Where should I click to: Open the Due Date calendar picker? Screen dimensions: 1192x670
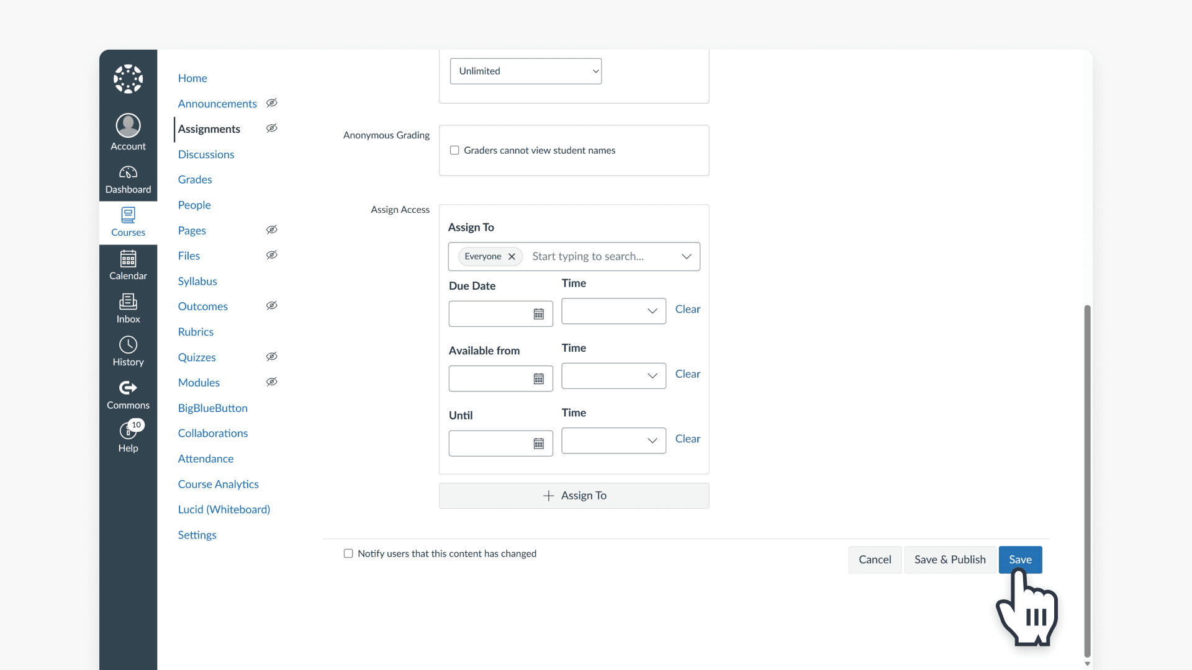pyautogui.click(x=539, y=313)
